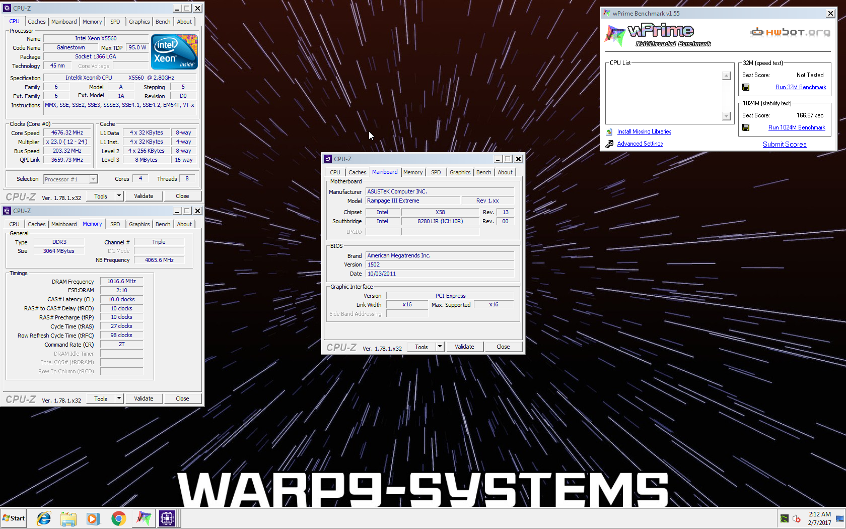This screenshot has width=846, height=529.
Task: Click the Name field Intel Xeon X5560
Action: point(96,39)
